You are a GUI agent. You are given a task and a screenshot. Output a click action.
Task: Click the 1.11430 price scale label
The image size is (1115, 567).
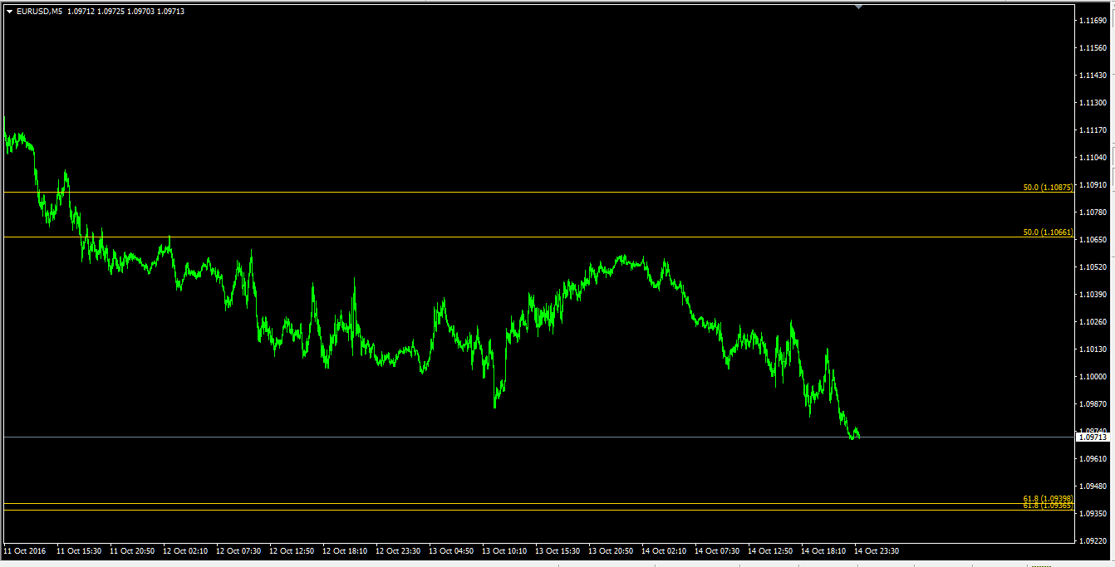[1092, 75]
